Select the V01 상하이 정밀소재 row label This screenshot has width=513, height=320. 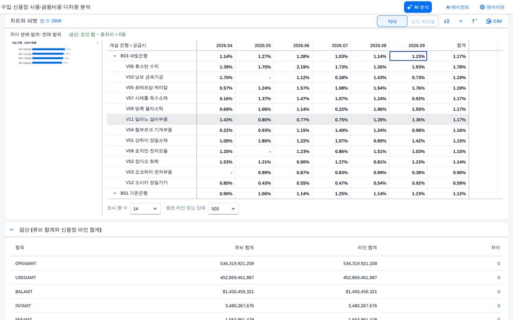[x=146, y=141]
